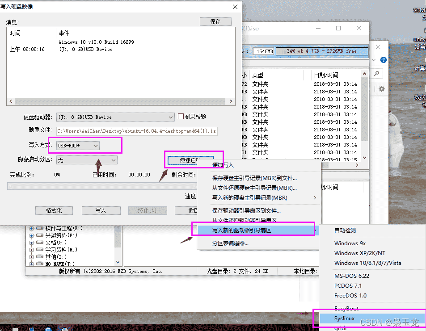This screenshot has height=331, width=426.
Task: Expand the 软件与工程(E:) tree node
Action: [x=31, y=228]
